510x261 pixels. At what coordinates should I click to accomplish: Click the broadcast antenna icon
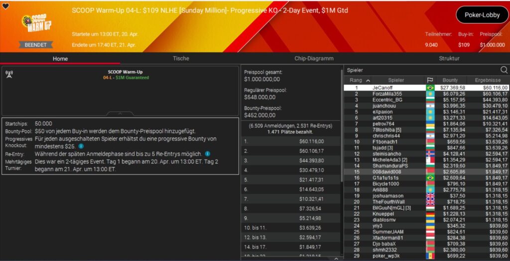tap(9, 75)
